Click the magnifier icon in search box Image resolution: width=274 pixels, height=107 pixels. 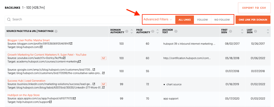click(9, 19)
